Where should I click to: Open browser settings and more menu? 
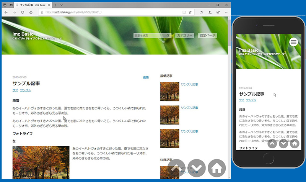[x=226, y=12]
